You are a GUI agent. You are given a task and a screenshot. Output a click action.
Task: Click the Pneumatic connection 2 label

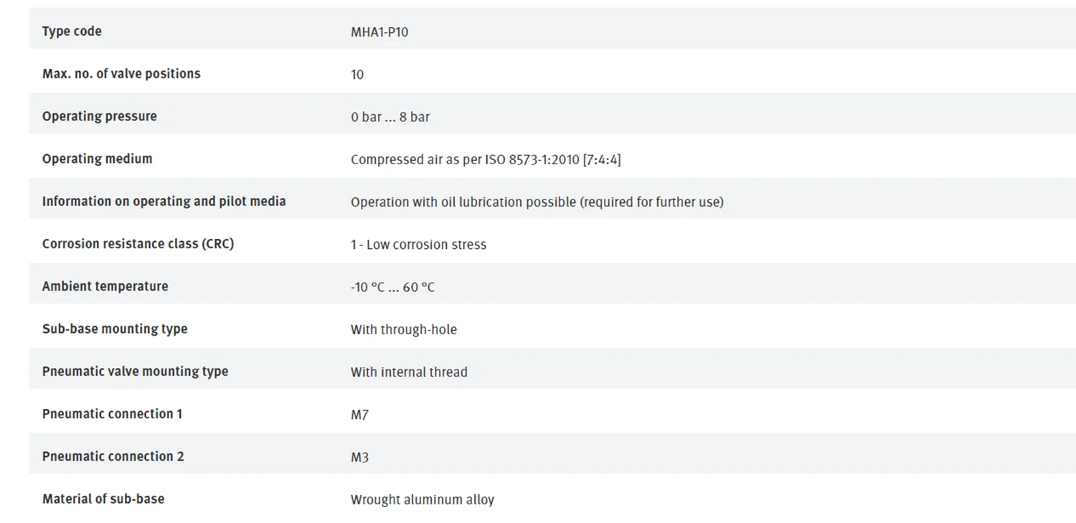tap(113, 456)
